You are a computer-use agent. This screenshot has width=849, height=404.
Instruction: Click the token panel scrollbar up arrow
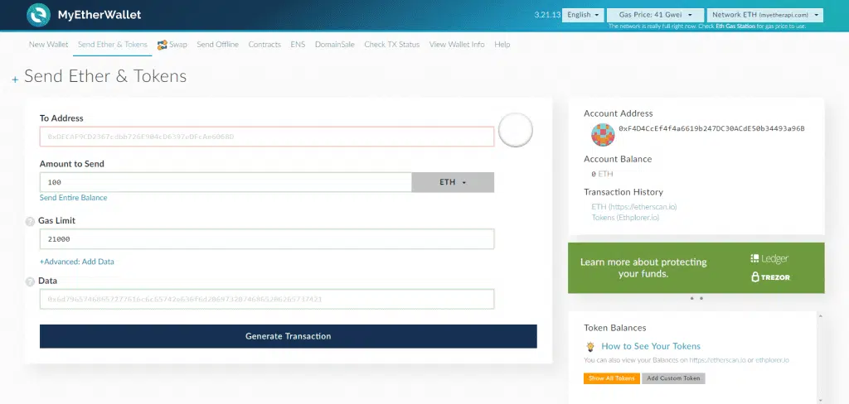pyautogui.click(x=821, y=316)
